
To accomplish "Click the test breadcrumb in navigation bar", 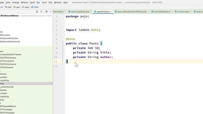I will tap(10, 7).
